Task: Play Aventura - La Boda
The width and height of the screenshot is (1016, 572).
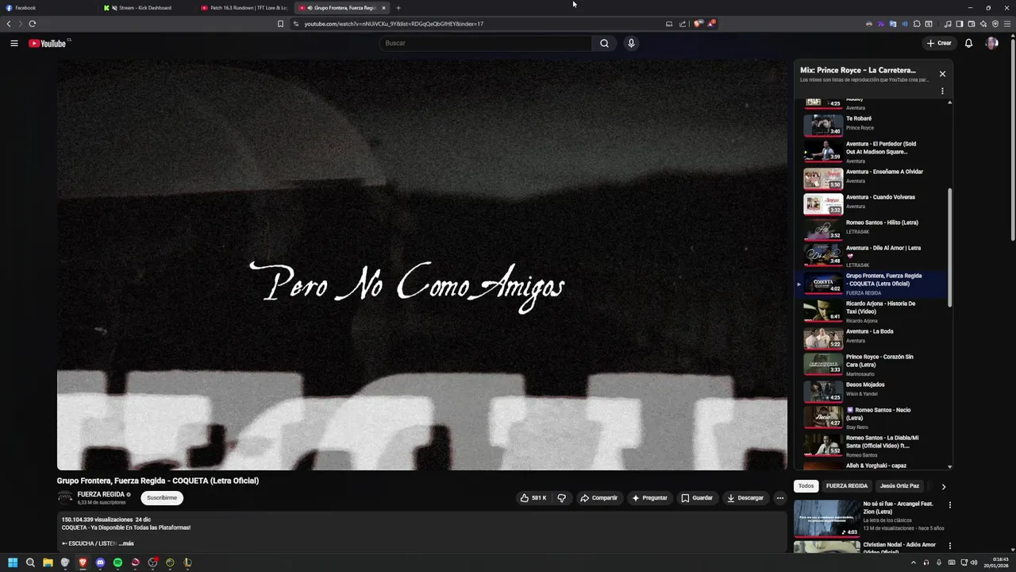Action: pos(865,337)
